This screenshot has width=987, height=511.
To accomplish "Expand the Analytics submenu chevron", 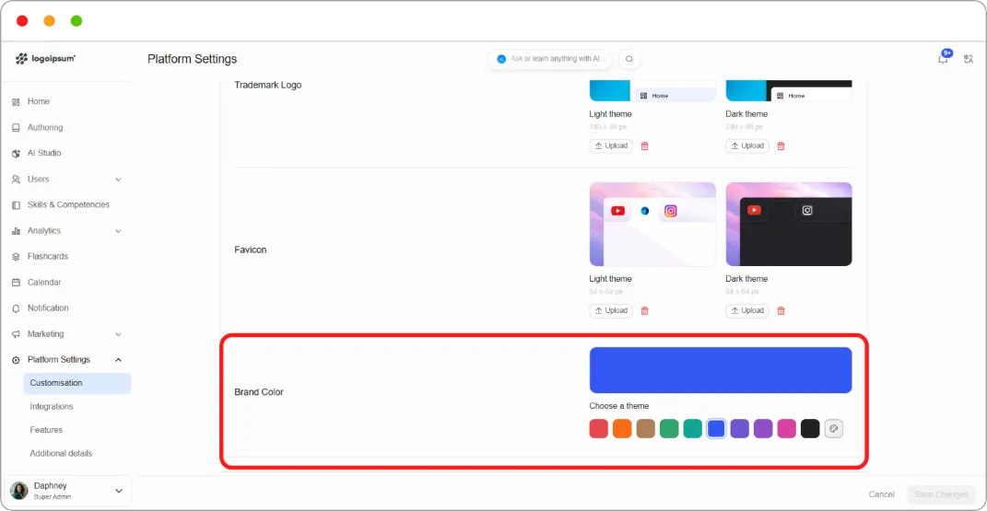I will point(118,231).
